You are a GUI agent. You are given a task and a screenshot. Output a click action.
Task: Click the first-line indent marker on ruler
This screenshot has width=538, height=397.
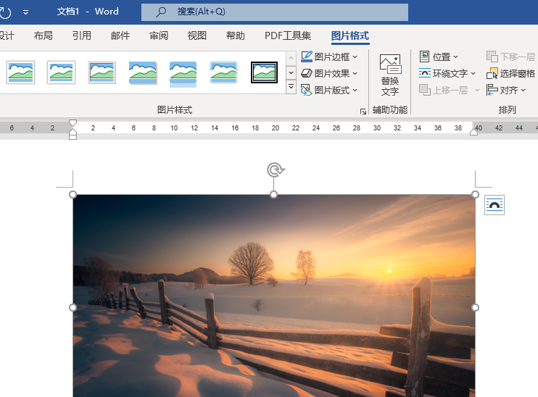tap(73, 123)
